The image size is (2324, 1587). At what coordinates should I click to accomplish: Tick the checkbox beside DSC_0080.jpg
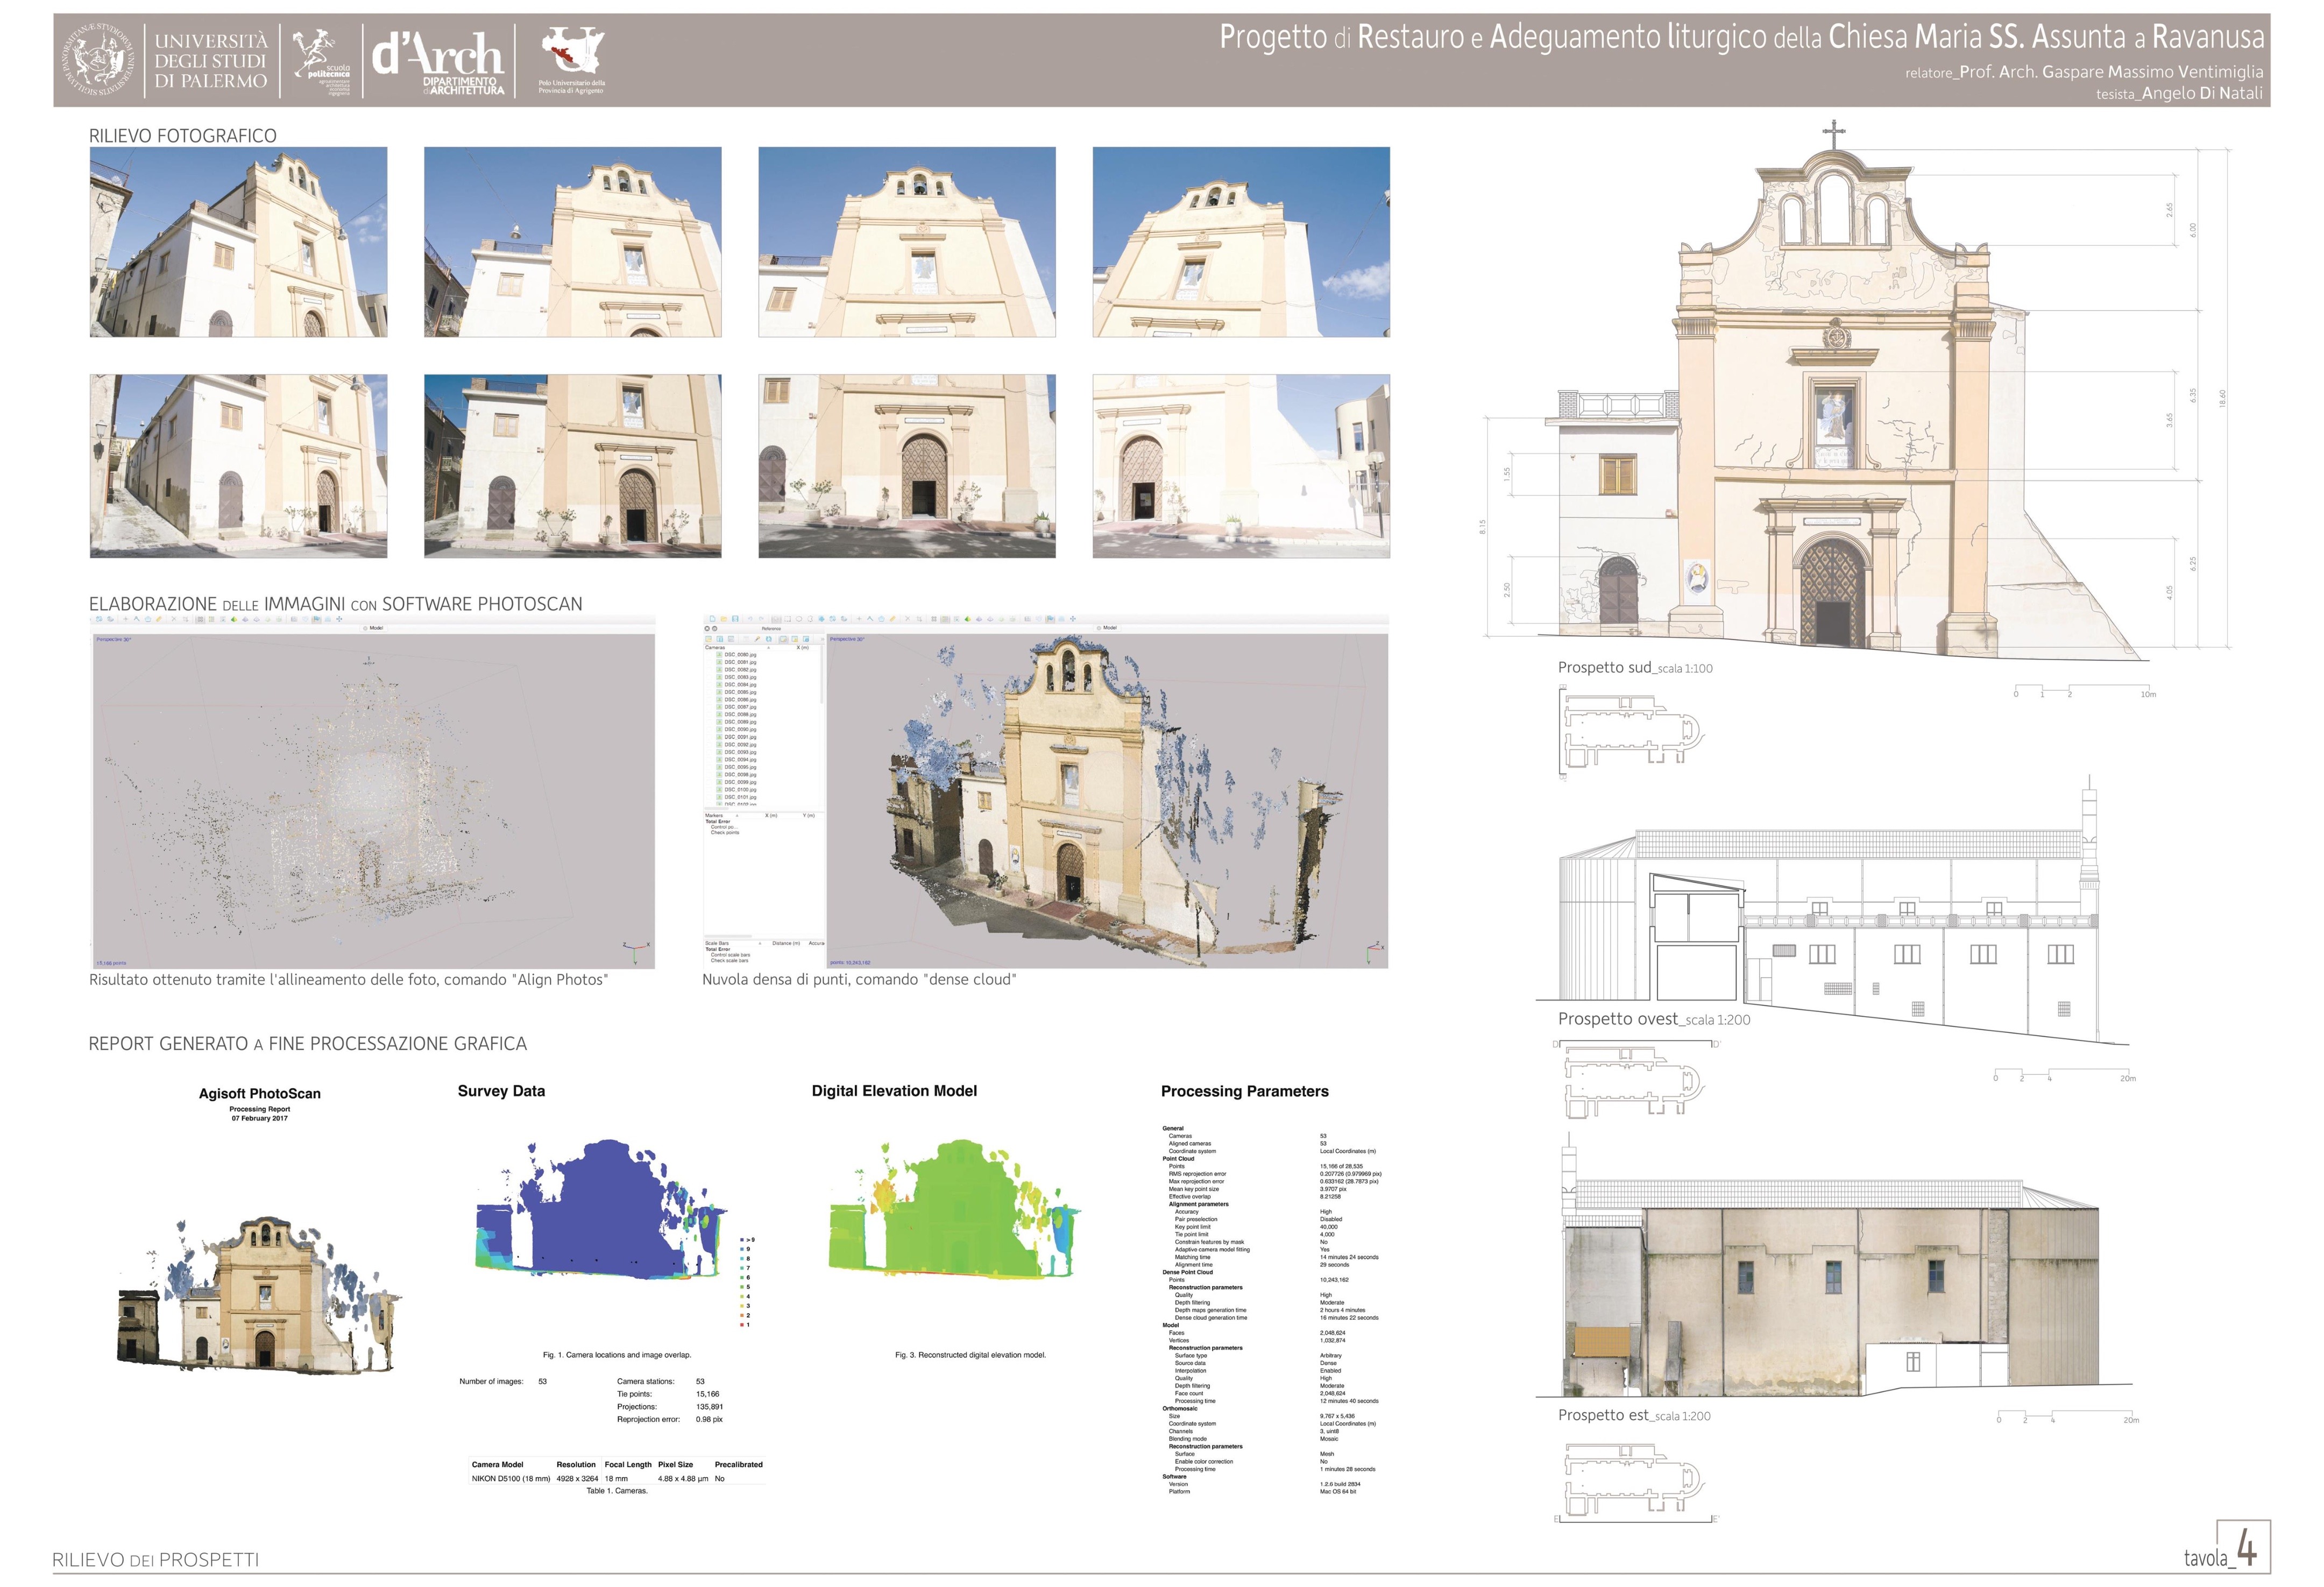click(719, 654)
